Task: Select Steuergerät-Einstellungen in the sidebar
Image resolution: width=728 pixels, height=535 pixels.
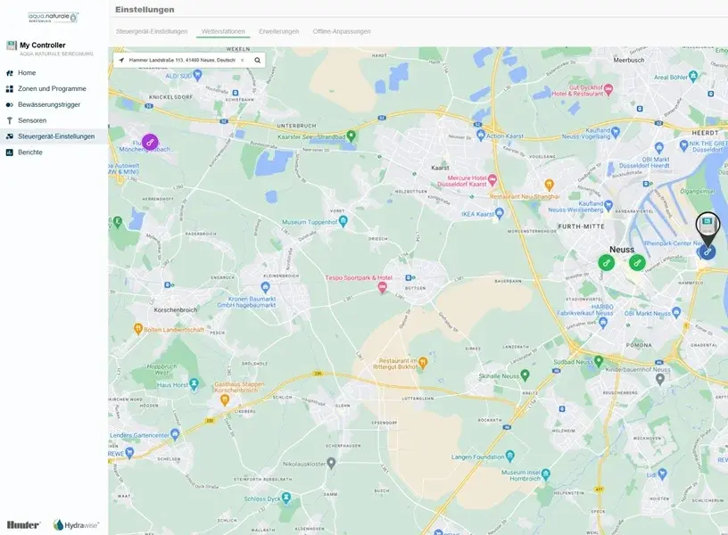Action: (56, 136)
